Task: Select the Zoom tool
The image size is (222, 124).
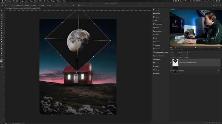Action: 2,55
